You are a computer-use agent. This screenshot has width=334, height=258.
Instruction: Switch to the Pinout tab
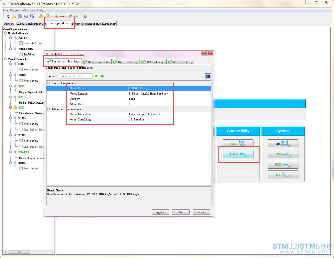(9, 24)
